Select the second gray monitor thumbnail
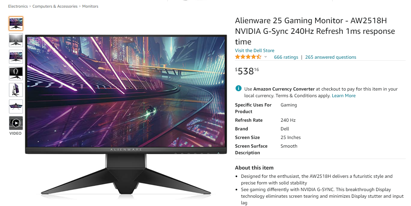 coord(16,40)
